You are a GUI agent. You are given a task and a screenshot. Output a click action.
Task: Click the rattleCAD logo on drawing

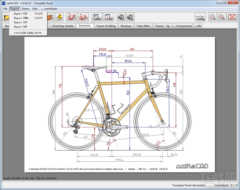coord(192,166)
